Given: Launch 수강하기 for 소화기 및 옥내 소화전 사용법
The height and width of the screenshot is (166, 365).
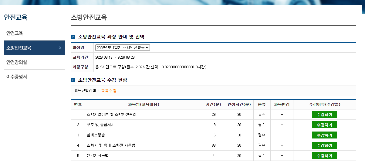Looking at the screenshot, I should coord(324,145).
